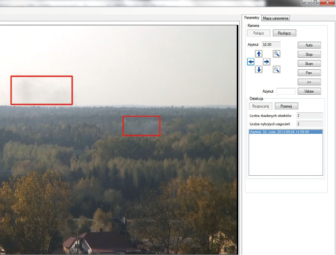
Task: Minimize the application window
Action: pos(307,3)
